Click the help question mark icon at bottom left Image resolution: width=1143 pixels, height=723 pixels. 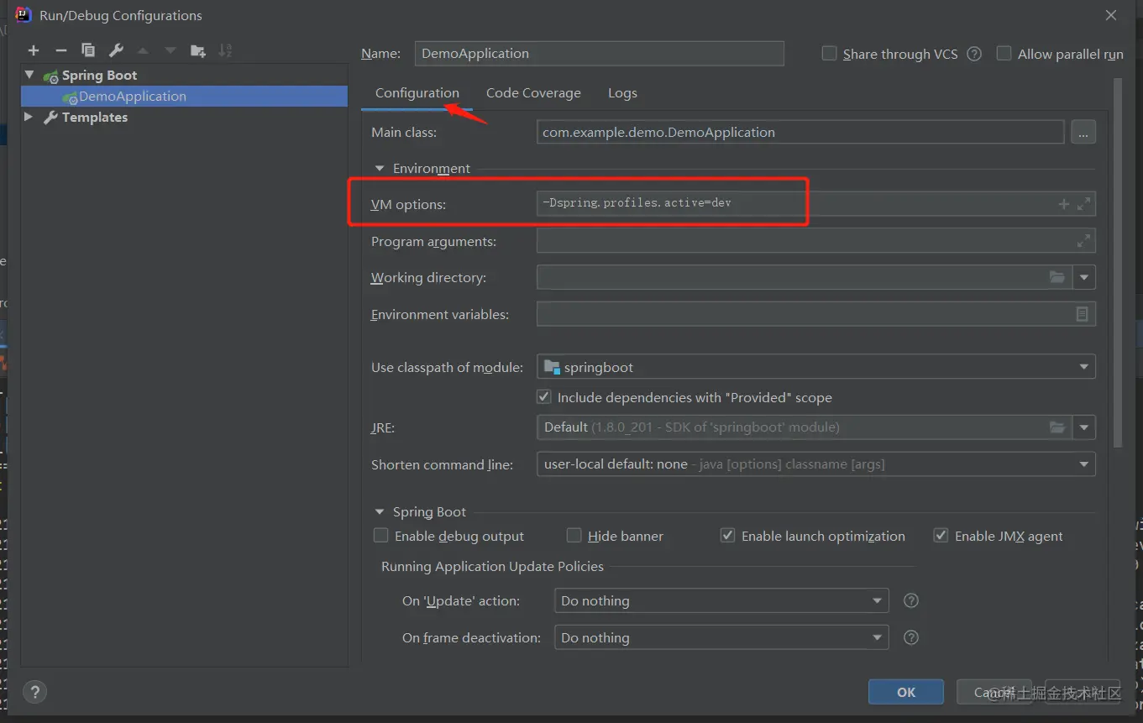(x=34, y=692)
